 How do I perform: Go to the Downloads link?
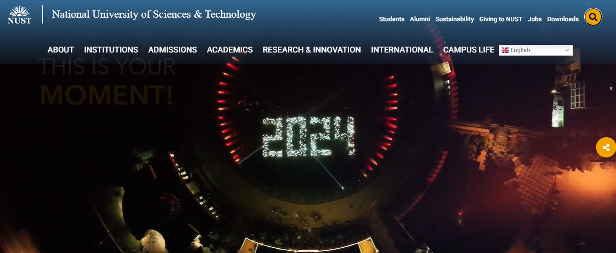(563, 19)
